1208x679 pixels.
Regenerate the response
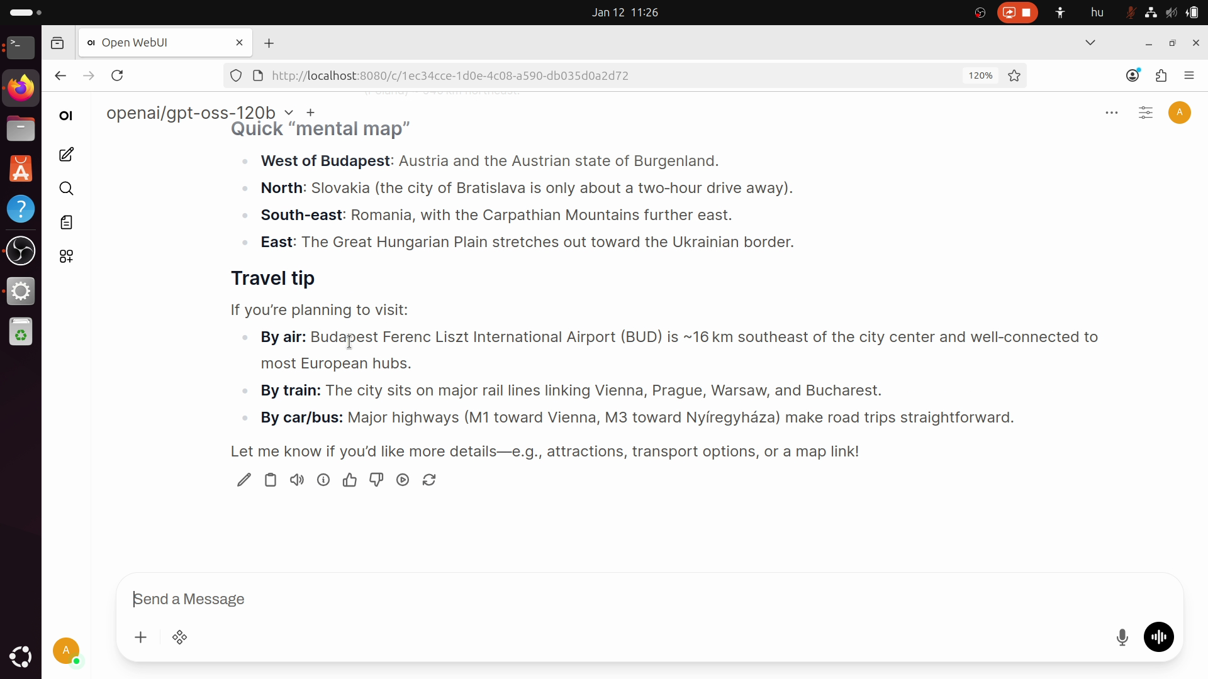pos(429,480)
